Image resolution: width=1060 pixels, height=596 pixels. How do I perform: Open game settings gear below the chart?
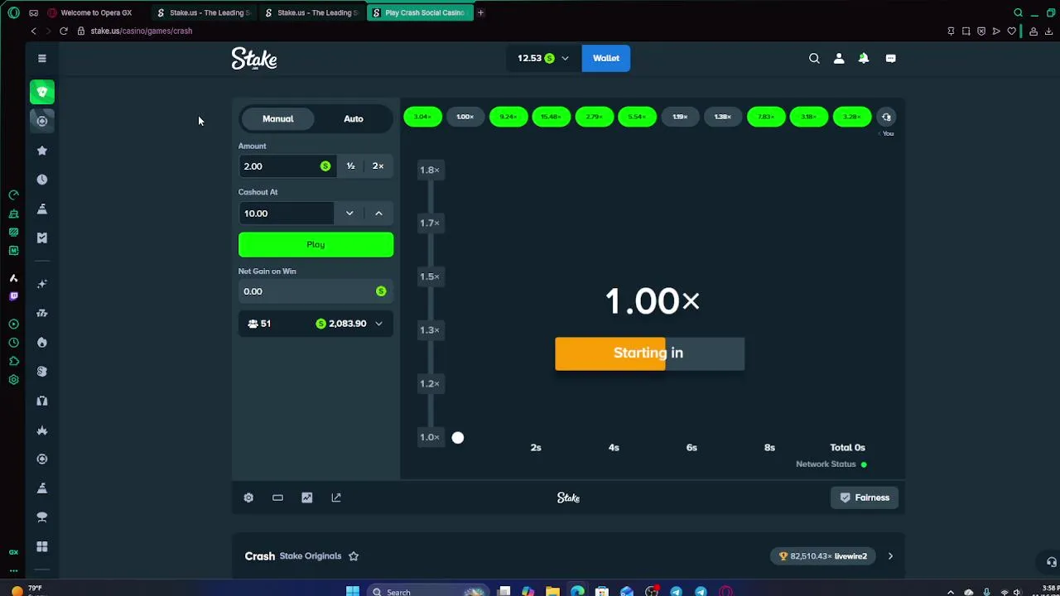(x=248, y=497)
